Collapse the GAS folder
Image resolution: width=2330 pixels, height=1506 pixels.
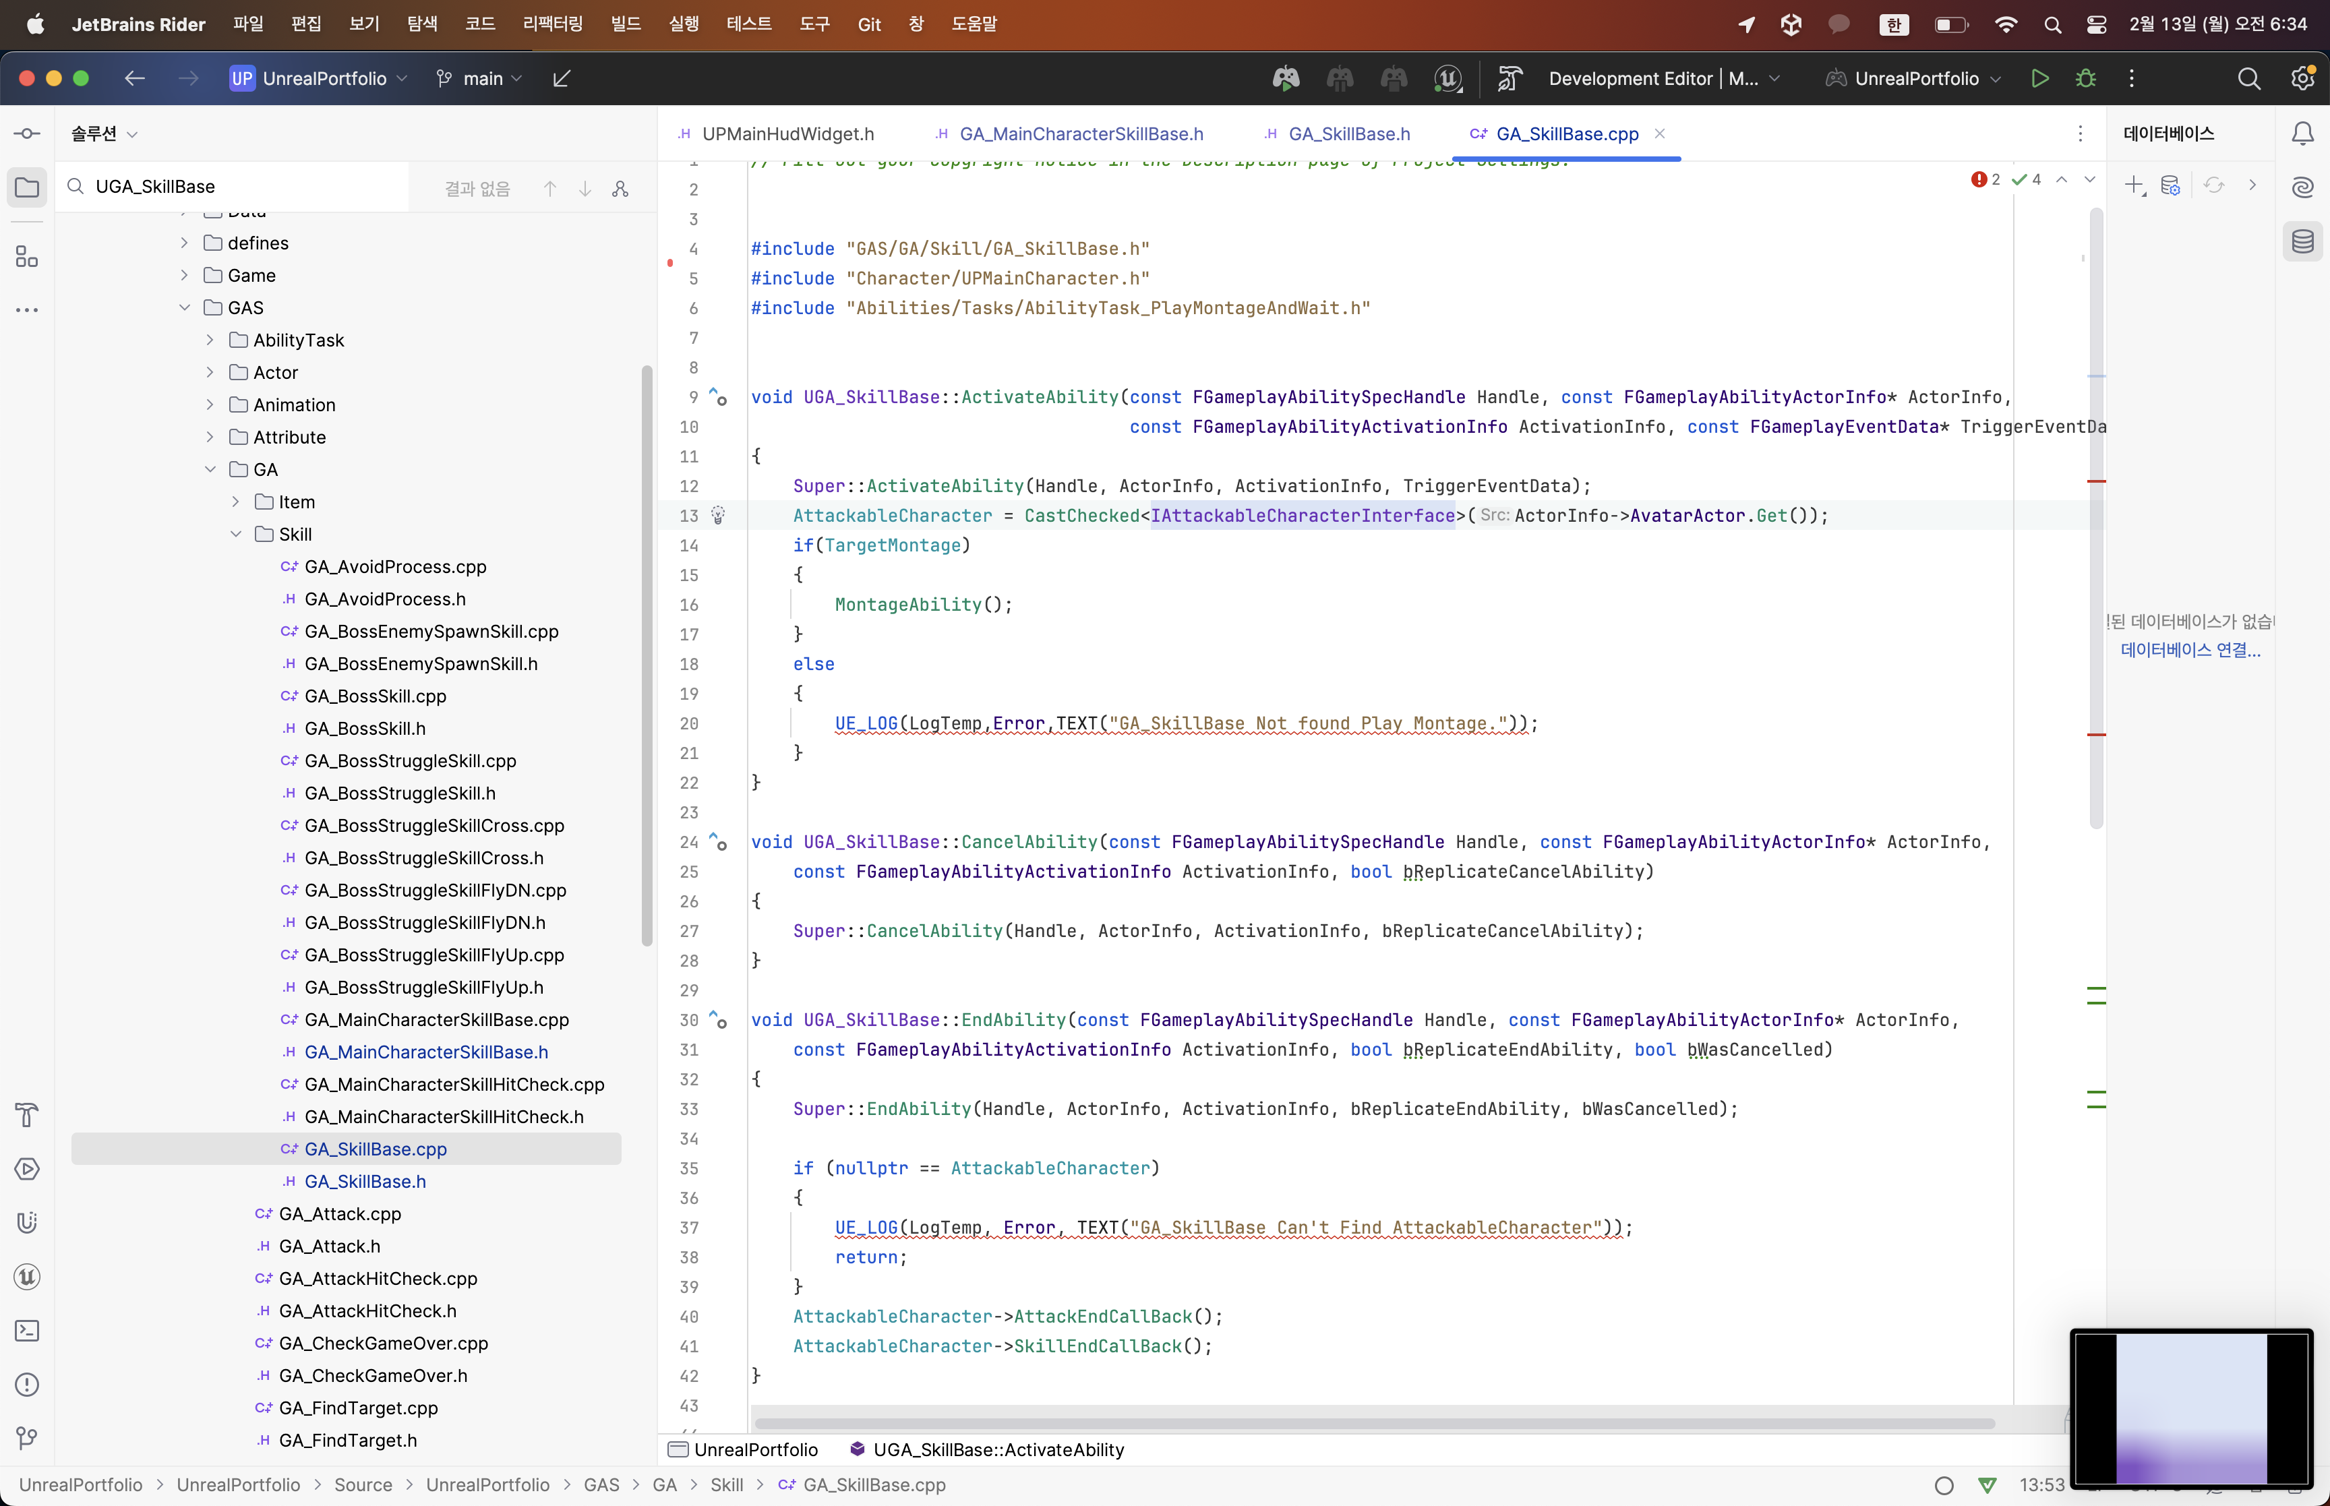pos(185,308)
